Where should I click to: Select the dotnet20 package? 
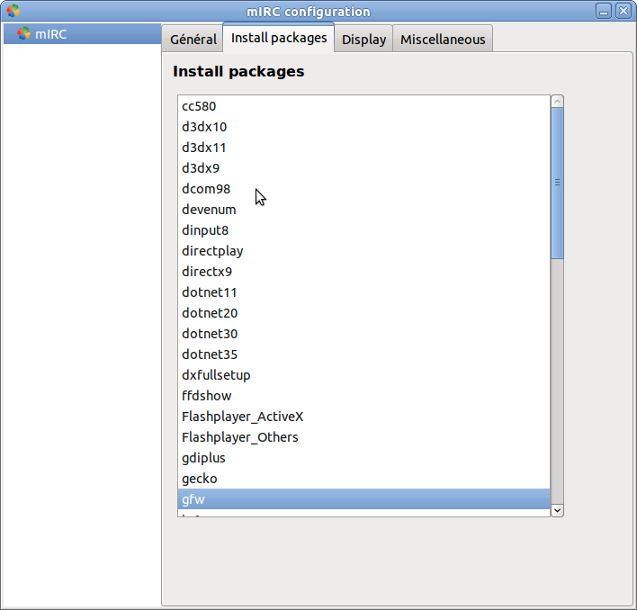[363, 313]
